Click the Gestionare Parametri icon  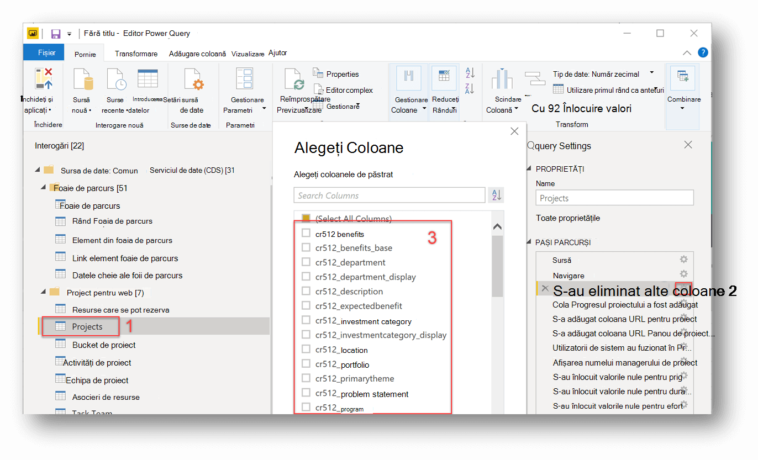[x=244, y=80]
